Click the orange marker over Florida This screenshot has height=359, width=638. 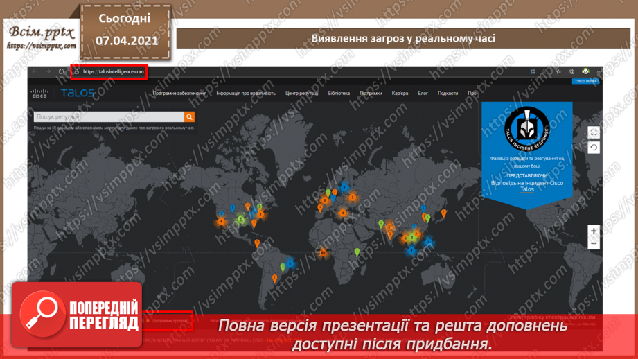pyautogui.click(x=254, y=223)
